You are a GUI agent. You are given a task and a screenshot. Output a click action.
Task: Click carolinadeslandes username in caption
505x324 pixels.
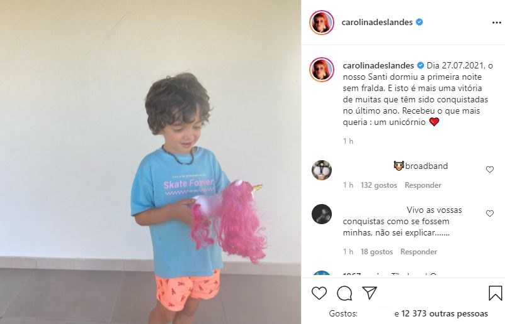[x=378, y=65]
